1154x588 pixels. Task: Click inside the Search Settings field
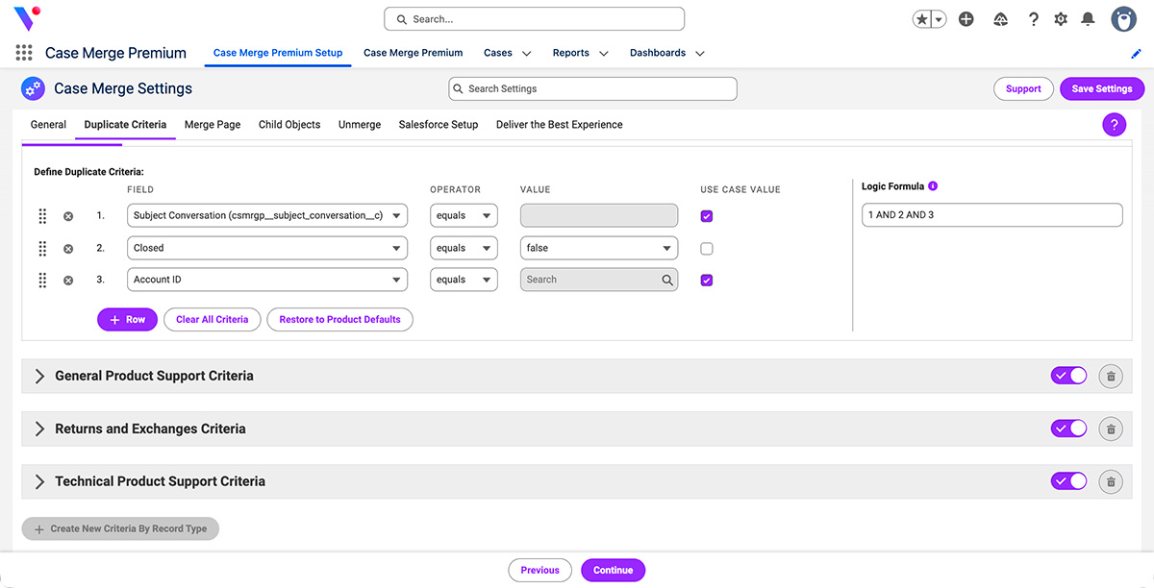591,87
